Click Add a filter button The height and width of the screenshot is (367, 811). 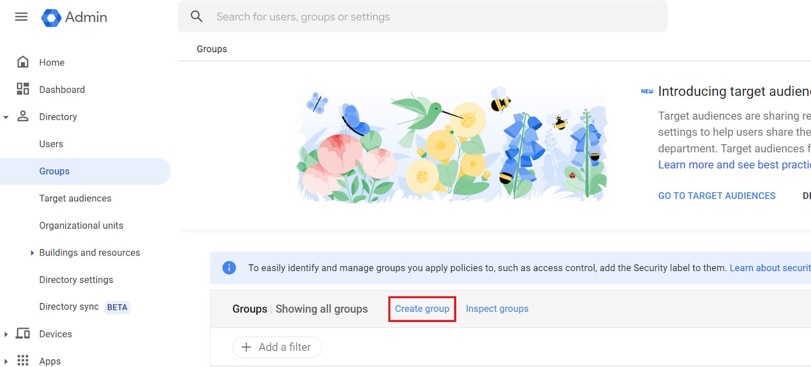(277, 347)
